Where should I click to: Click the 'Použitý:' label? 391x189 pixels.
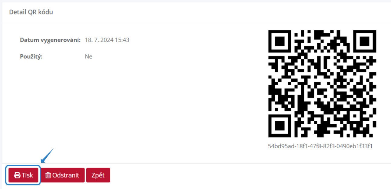(x=31, y=56)
